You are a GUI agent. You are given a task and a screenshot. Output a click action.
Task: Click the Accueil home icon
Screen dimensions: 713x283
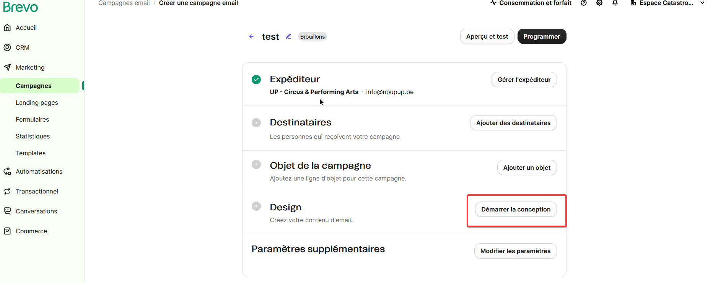tap(7, 28)
